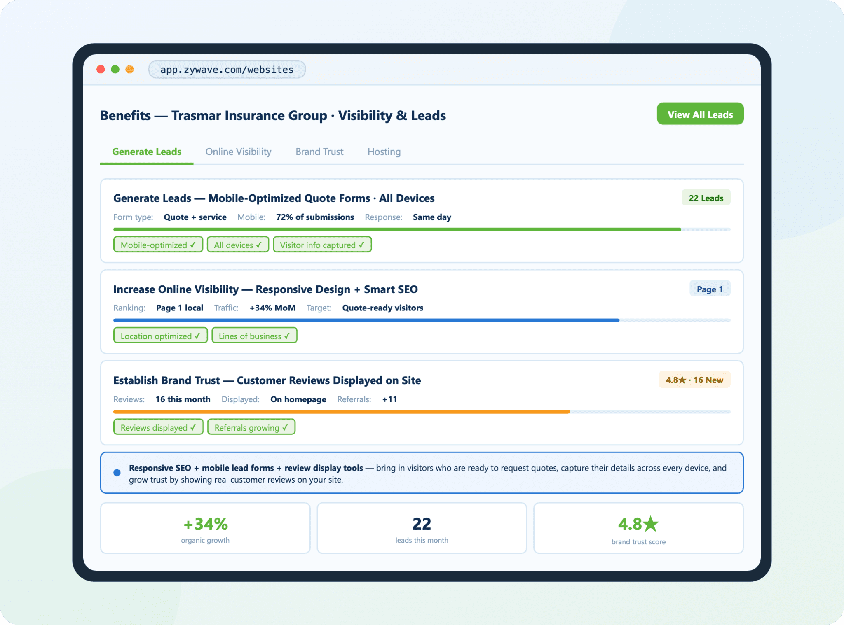Select the Hosting tab
Image resolution: width=844 pixels, height=625 pixels.
384,152
